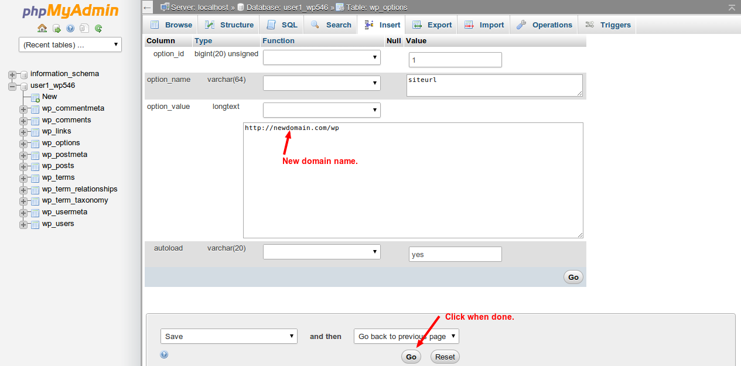Viewport: 741px width, 366px height.
Task: Open the Export tab
Action: [x=432, y=25]
